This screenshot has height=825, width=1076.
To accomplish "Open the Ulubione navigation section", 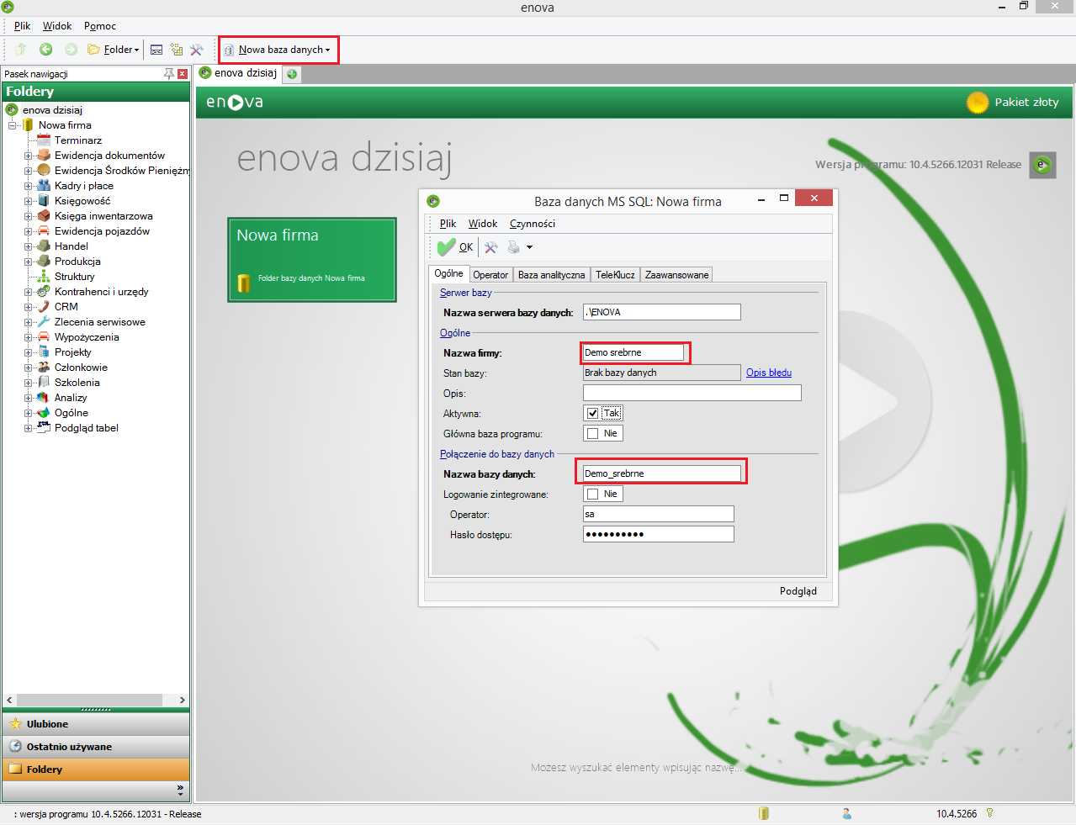I will point(96,724).
